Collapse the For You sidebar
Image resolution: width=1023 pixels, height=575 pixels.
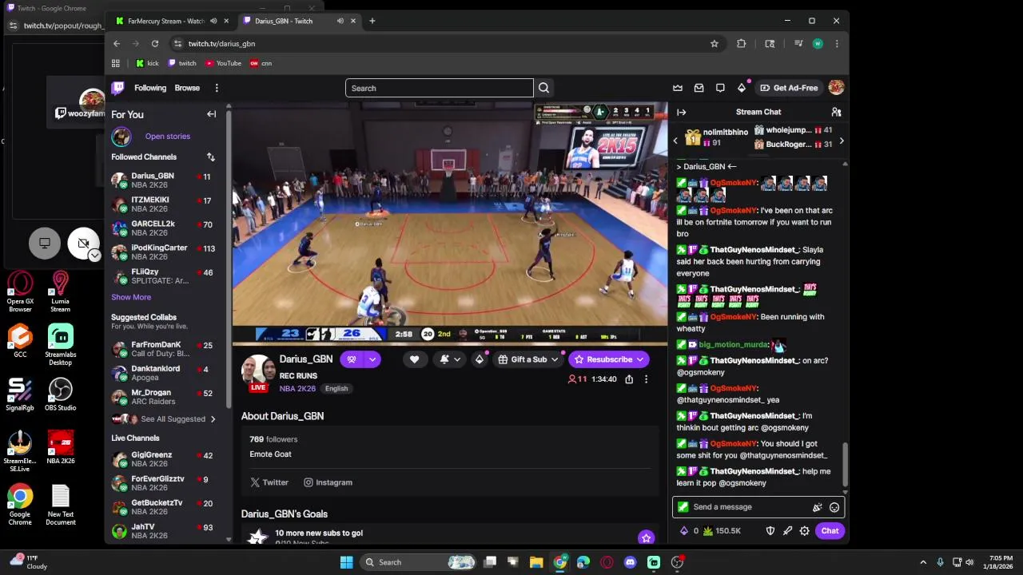(x=212, y=114)
